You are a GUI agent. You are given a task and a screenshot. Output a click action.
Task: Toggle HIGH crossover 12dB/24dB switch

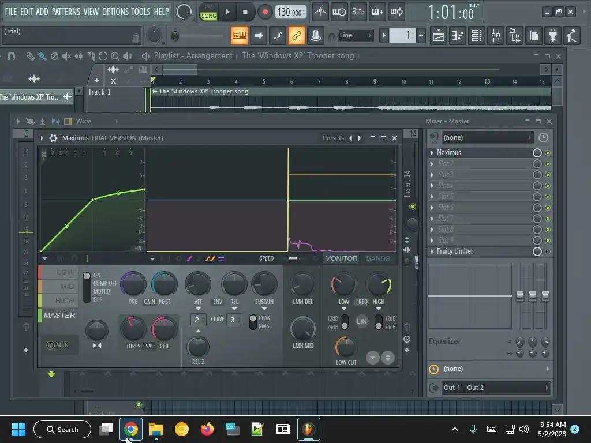click(x=379, y=322)
